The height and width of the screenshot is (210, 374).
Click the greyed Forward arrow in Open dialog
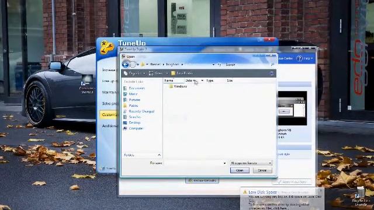[x=133, y=64]
